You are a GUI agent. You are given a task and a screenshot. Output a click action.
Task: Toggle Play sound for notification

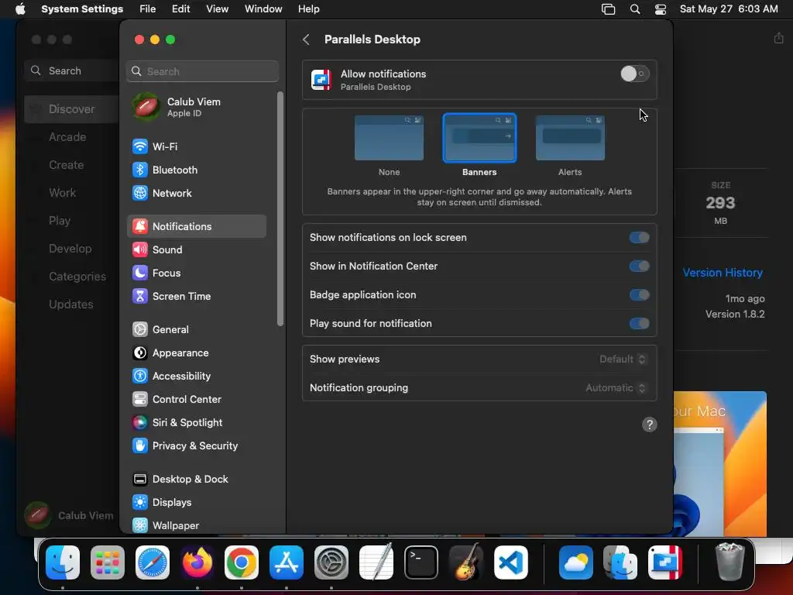[639, 324]
